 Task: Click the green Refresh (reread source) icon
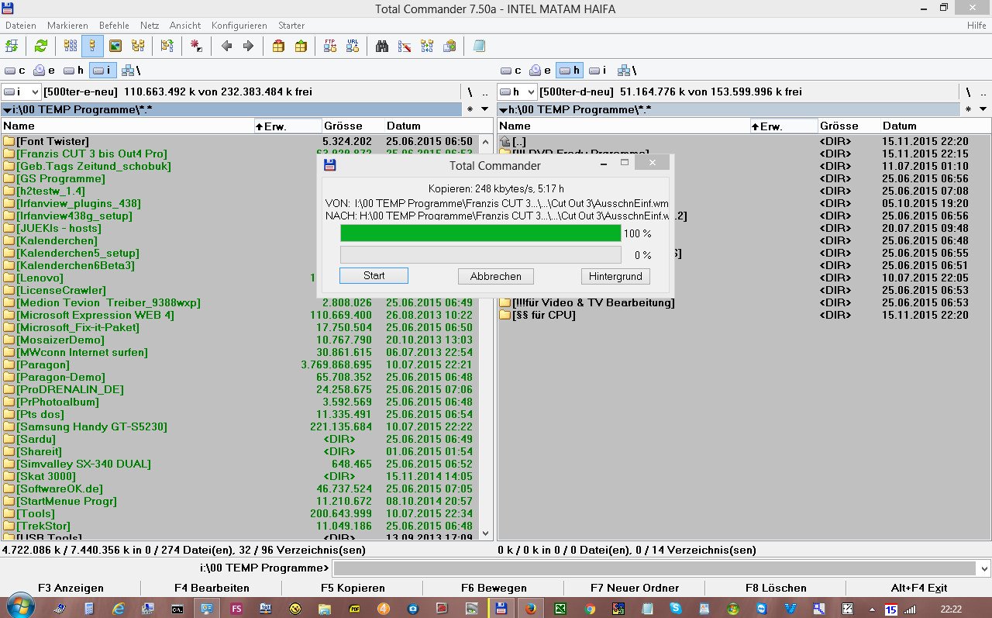pos(41,46)
